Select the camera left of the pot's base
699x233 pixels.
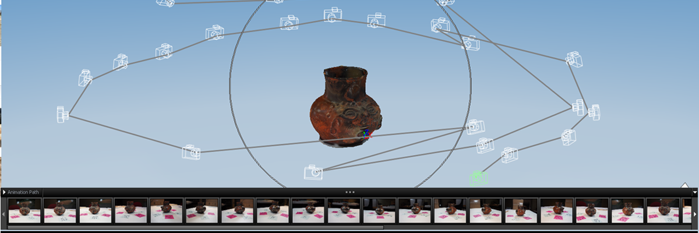click(191, 153)
